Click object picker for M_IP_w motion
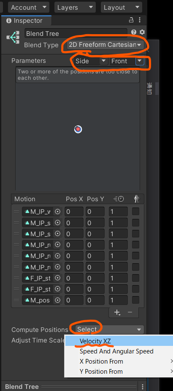Screen dimensions: 173x391 point(57,212)
